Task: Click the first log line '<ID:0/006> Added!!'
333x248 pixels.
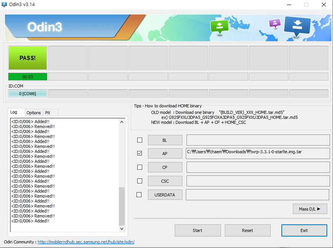Action: tap(30, 122)
